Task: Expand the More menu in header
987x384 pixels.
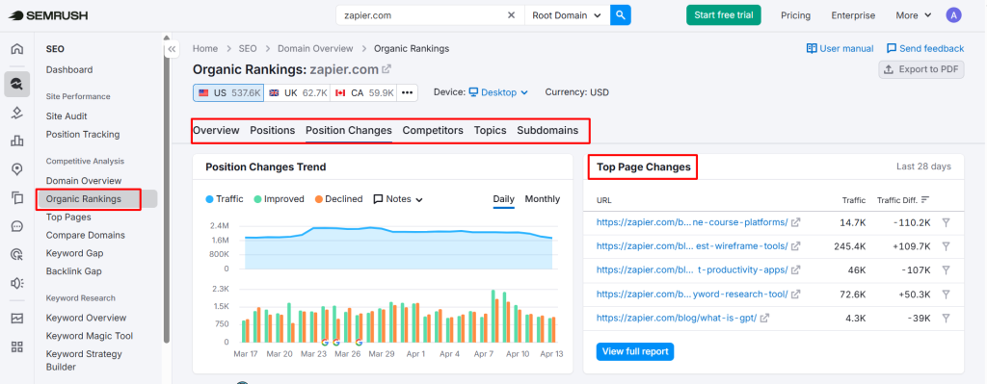Action: [914, 15]
